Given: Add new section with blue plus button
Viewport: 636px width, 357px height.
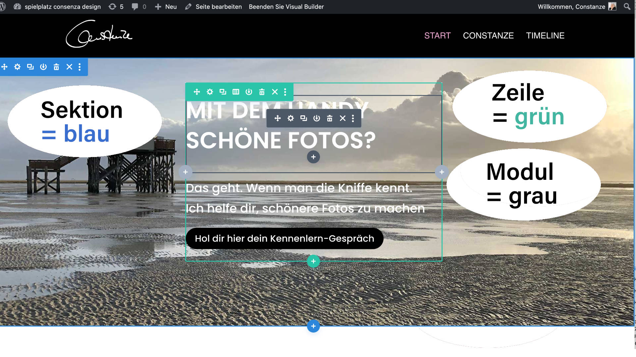Looking at the screenshot, I should click(313, 326).
